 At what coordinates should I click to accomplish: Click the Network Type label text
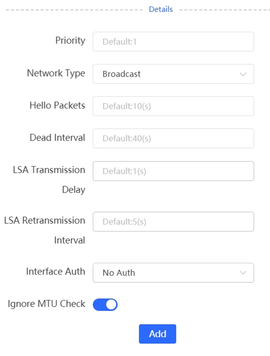tap(56, 73)
